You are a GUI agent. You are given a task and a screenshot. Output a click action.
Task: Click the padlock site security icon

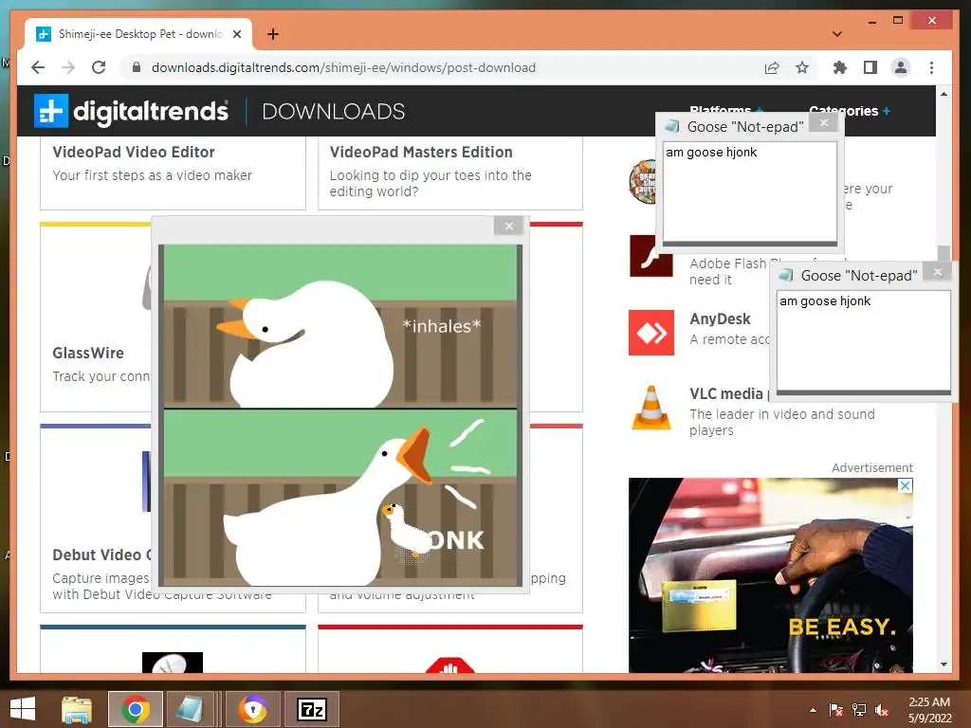pyautogui.click(x=137, y=67)
